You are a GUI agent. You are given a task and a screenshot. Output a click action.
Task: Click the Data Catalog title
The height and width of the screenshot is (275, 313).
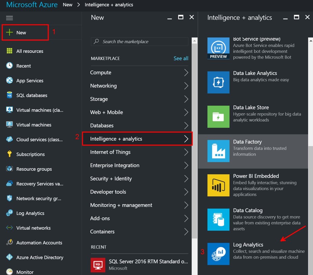click(x=248, y=210)
